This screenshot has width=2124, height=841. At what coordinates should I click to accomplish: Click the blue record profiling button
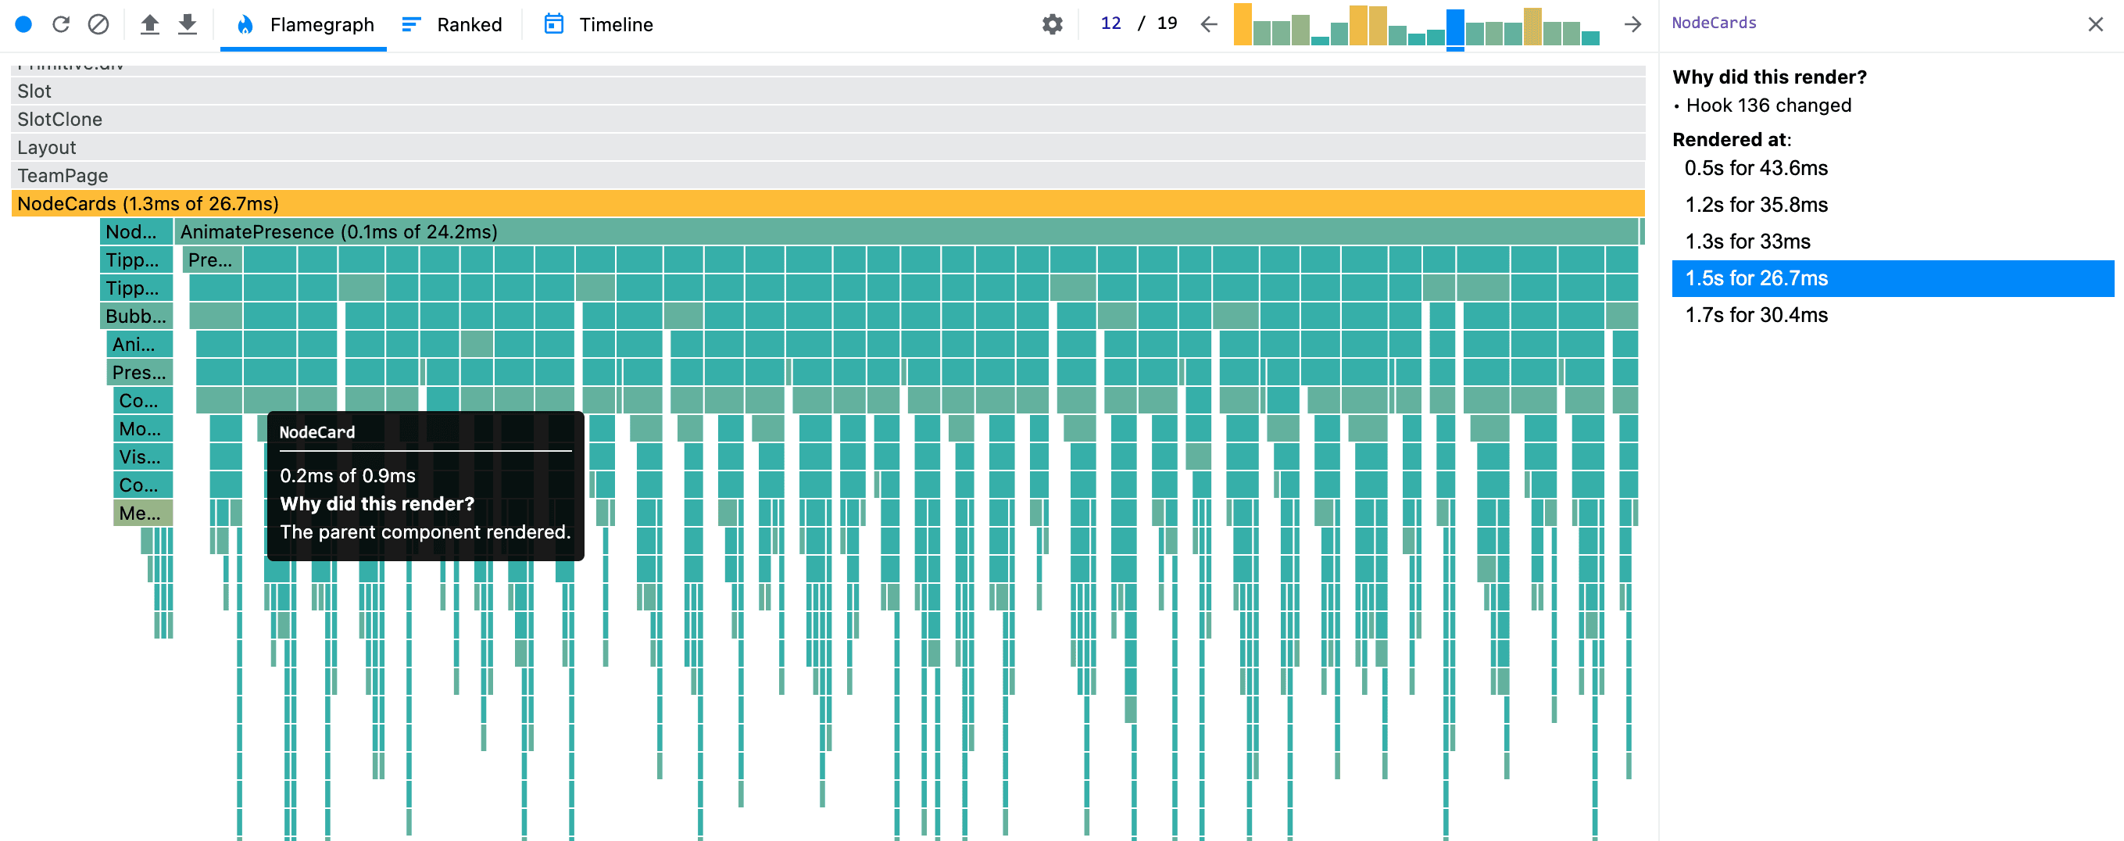[24, 24]
